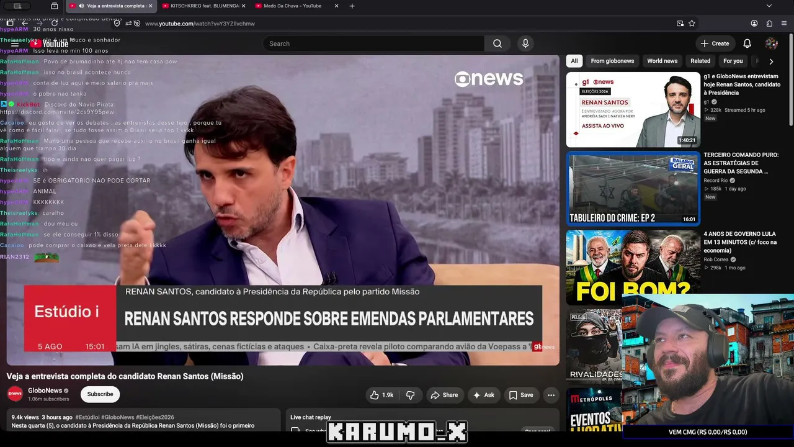Show tracking protection shield info
The image size is (794, 447).
(117, 24)
